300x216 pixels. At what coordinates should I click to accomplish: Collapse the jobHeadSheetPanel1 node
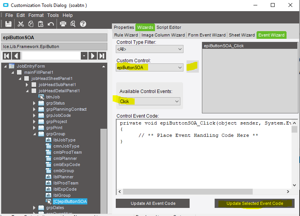click(x=20, y=78)
